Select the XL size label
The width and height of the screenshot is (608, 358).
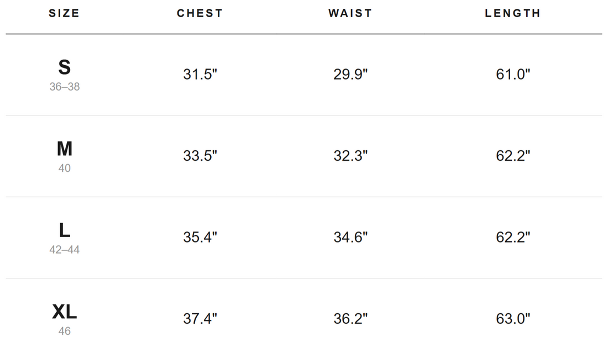pos(64,312)
